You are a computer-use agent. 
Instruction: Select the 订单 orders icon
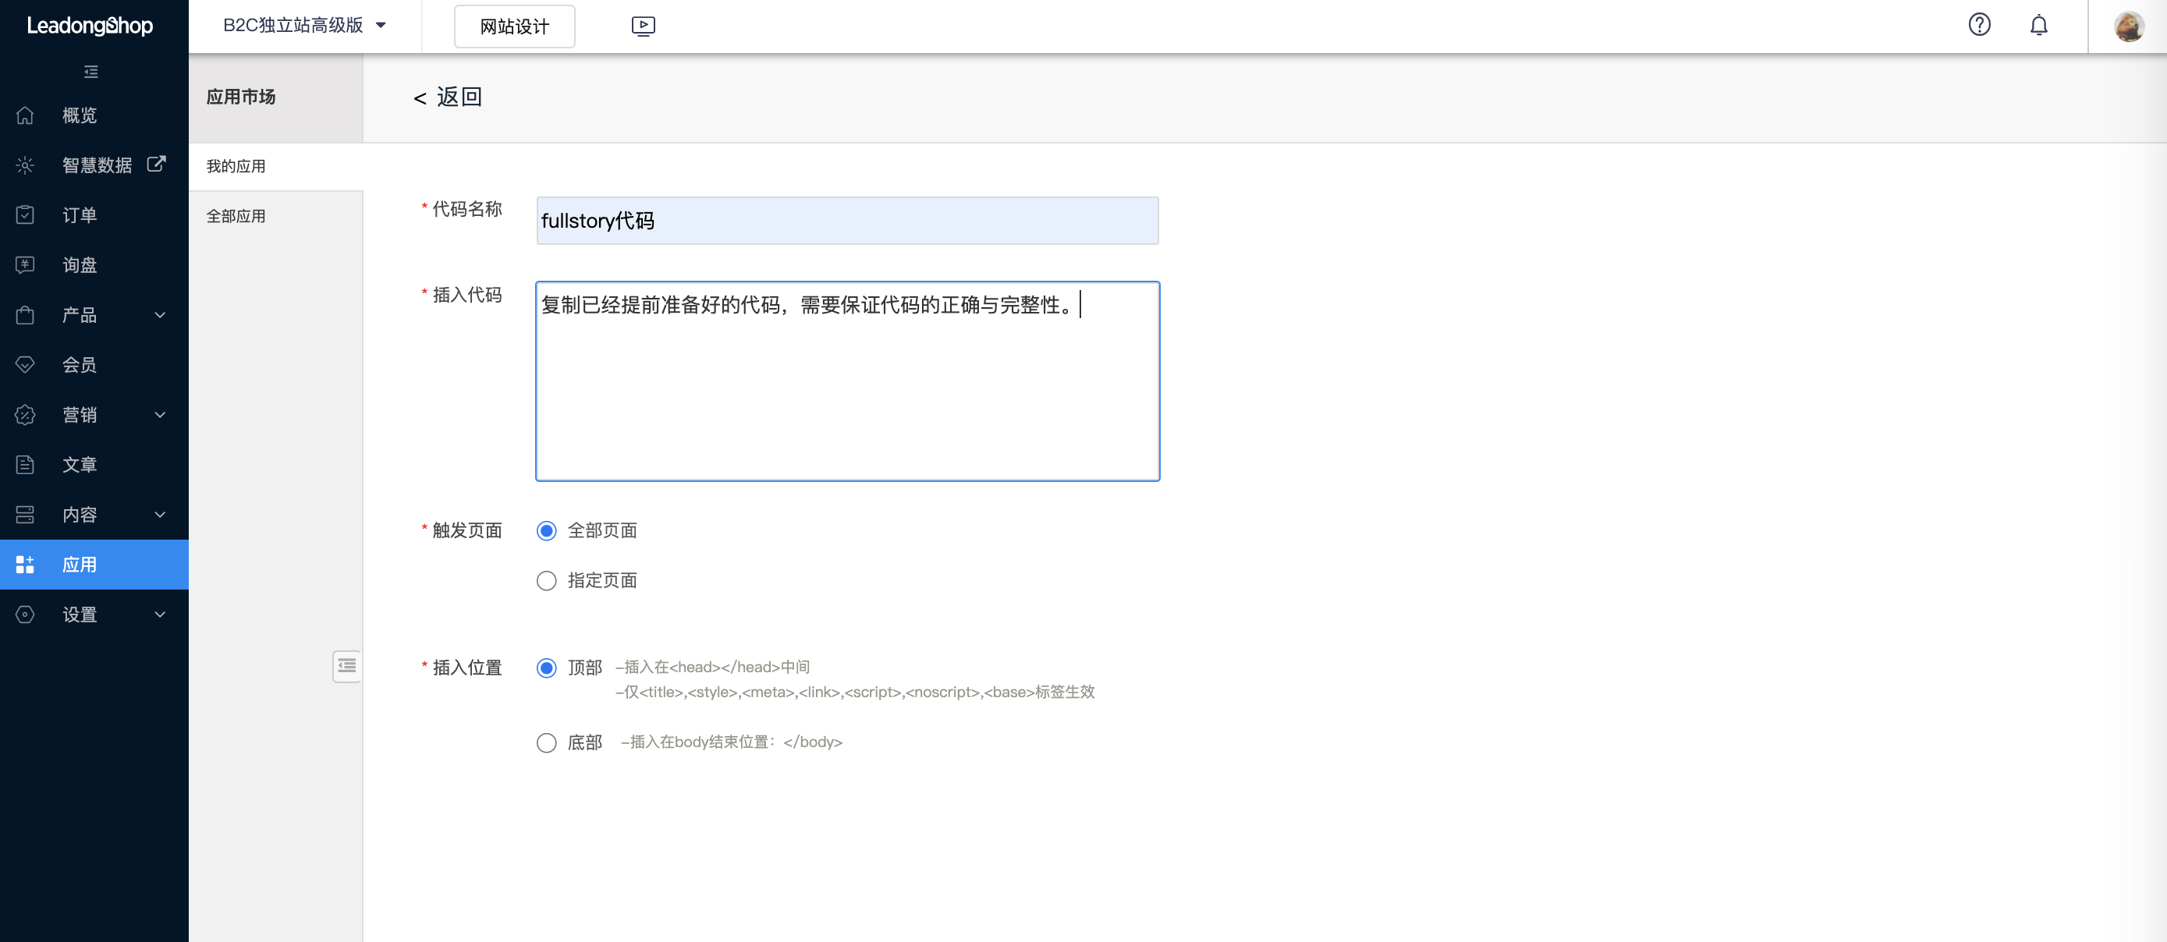pyautogui.click(x=25, y=214)
